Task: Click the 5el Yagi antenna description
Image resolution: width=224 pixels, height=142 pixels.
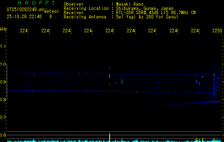Action: (x=147, y=17)
